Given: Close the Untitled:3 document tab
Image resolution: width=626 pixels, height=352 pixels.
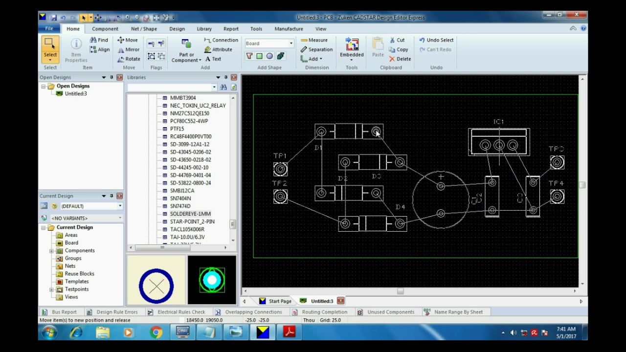Looking at the screenshot, I should tap(340, 301).
